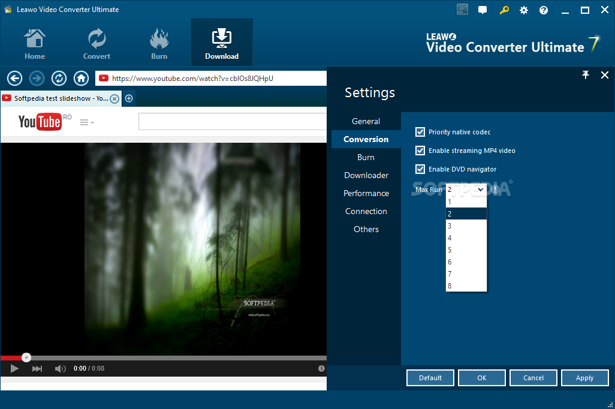The height and width of the screenshot is (409, 615).
Task: Open the Conversion settings tab
Action: (366, 139)
